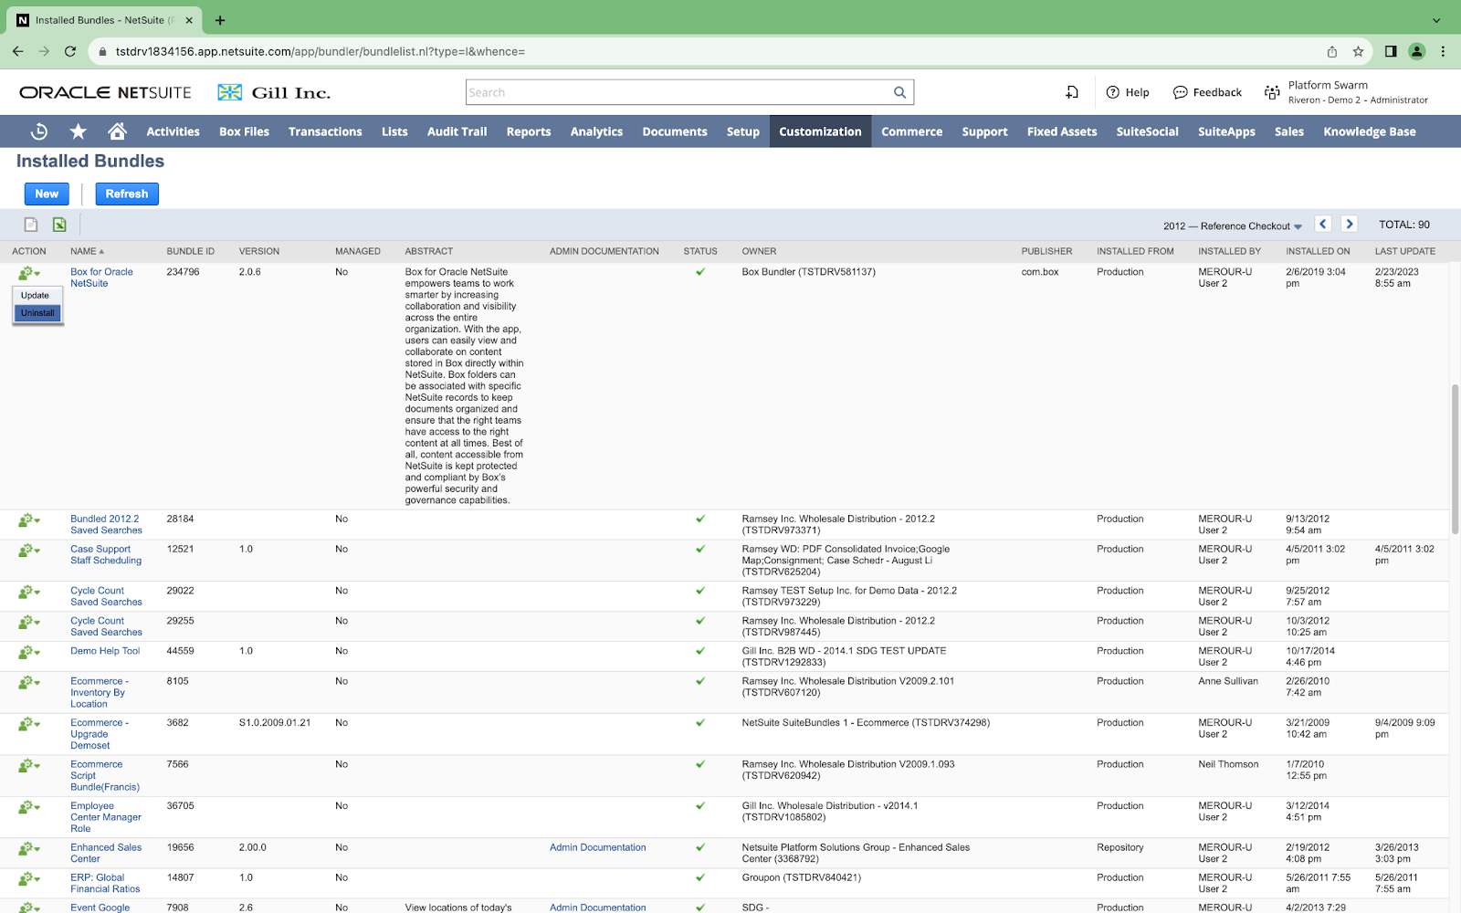Screen dimensions: 1461x913
Task: Go to the Home icon
Action: tap(117, 131)
